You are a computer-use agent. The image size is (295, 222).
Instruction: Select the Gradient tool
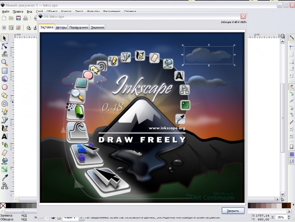coord(4,169)
